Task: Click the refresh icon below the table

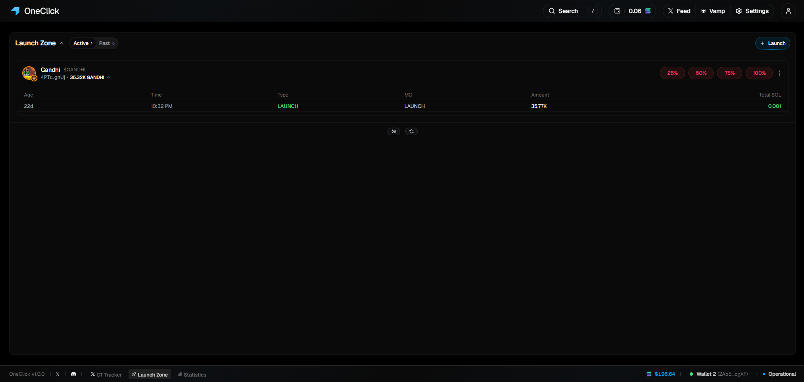Action: pos(411,131)
